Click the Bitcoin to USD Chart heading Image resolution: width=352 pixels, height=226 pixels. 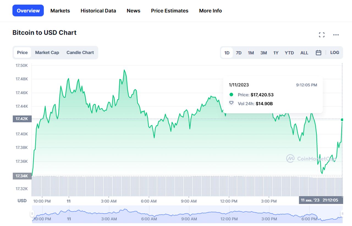[44, 32]
